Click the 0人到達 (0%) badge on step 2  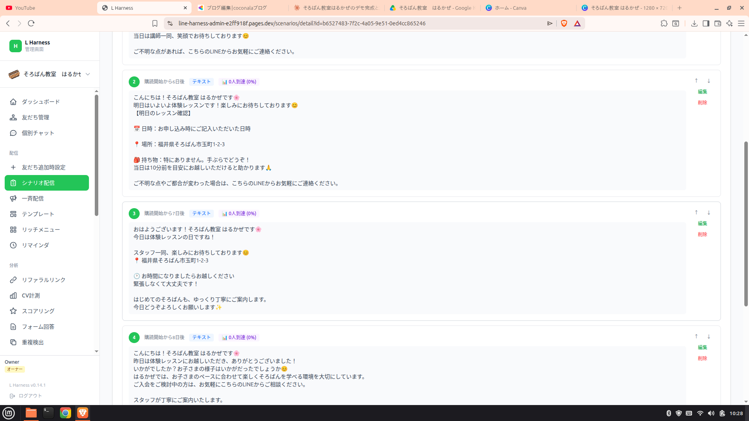click(x=239, y=81)
